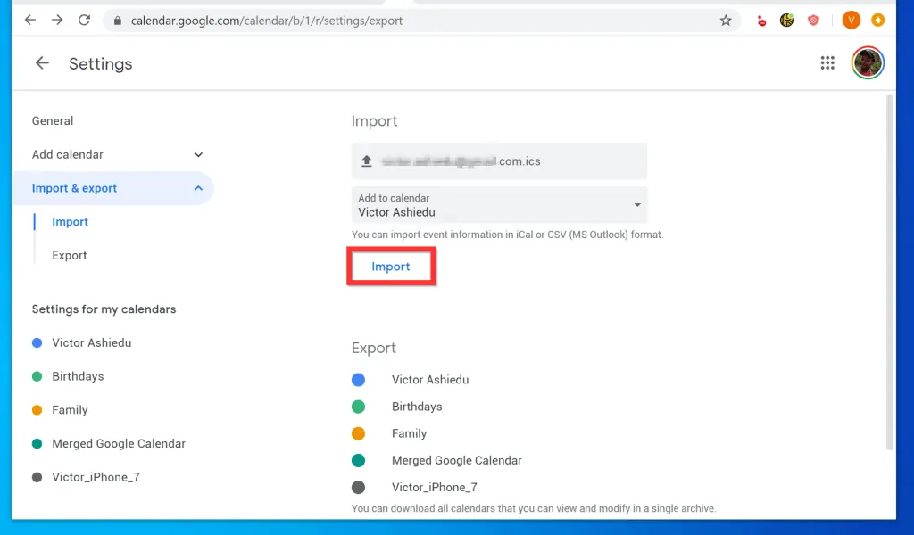914x535 pixels.
Task: Click the address bar URL
Action: point(268,21)
